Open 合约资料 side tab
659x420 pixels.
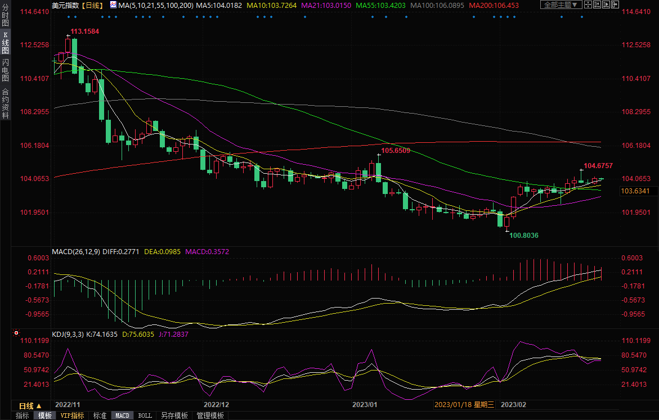pyautogui.click(x=5, y=103)
